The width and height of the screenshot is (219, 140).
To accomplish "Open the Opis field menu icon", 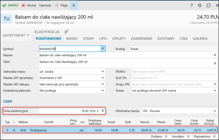I will coord(215,63).
